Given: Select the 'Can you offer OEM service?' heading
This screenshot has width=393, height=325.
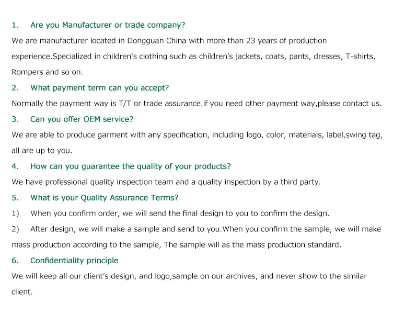Looking at the screenshot, I should click(x=82, y=119).
